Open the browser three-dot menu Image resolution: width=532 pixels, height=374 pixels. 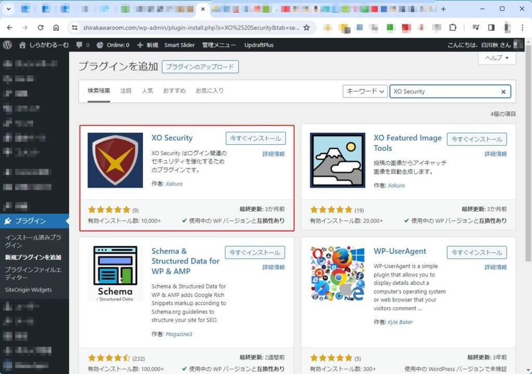click(x=521, y=27)
